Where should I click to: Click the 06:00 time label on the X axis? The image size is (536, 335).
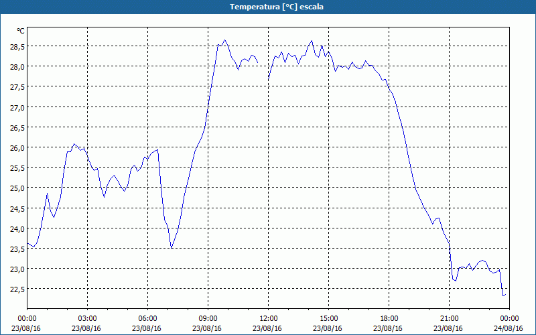pyautogui.click(x=147, y=319)
